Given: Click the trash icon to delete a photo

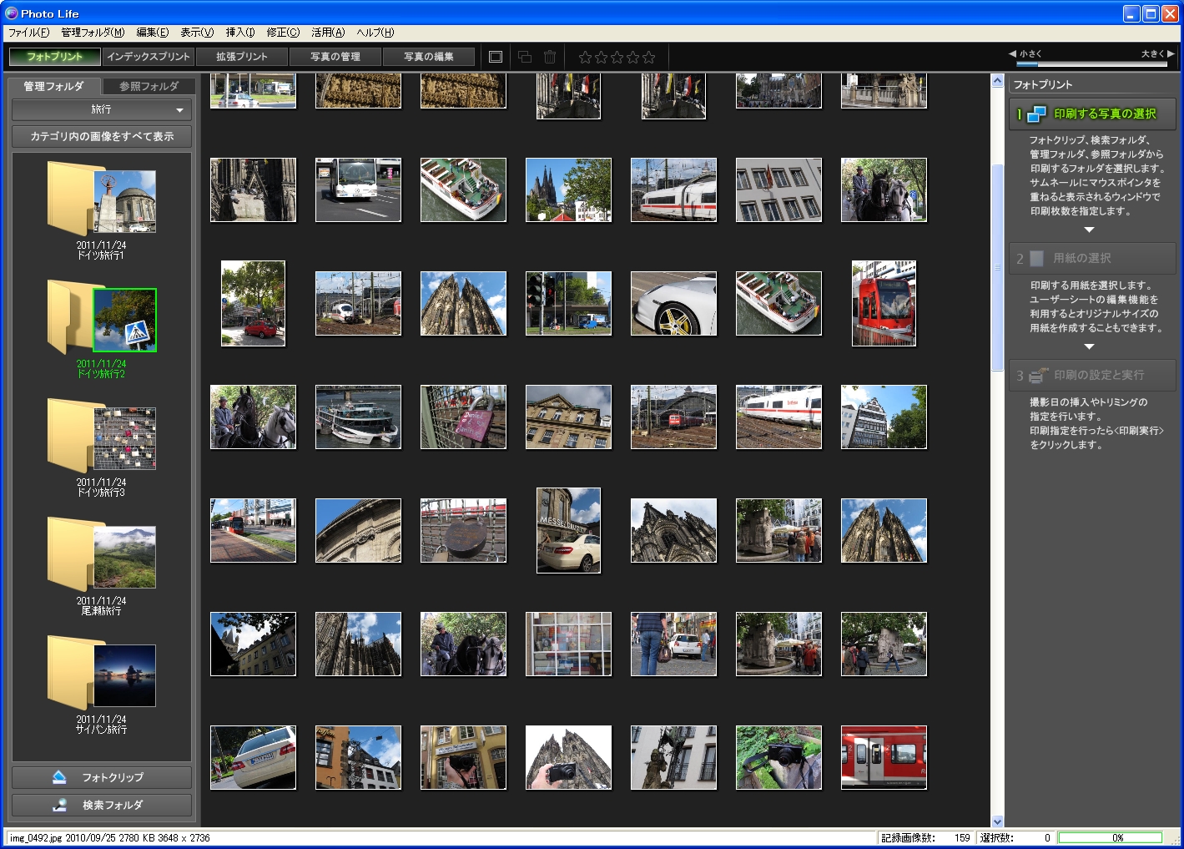Looking at the screenshot, I should (549, 57).
